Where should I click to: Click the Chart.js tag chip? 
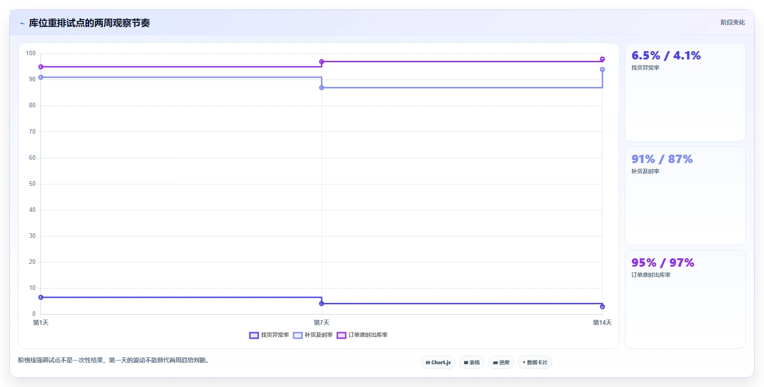tap(438, 362)
